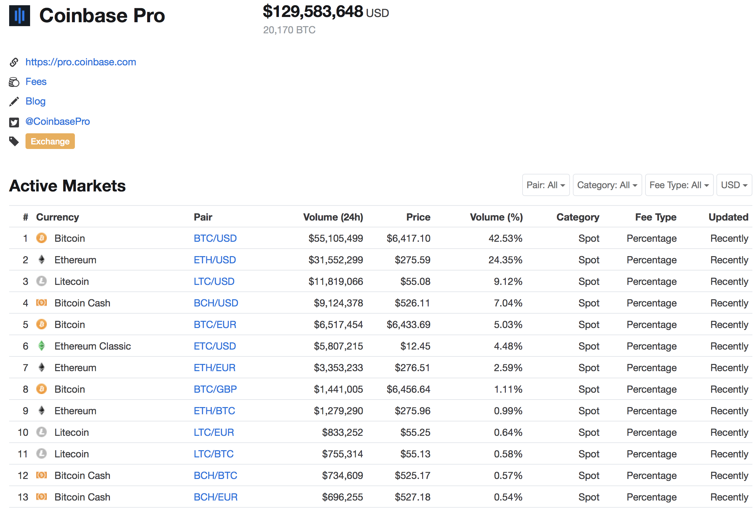The height and width of the screenshot is (509, 756).
Task: Click the Ethereum Classic icon in the ETC/USD row
Action: [42, 346]
